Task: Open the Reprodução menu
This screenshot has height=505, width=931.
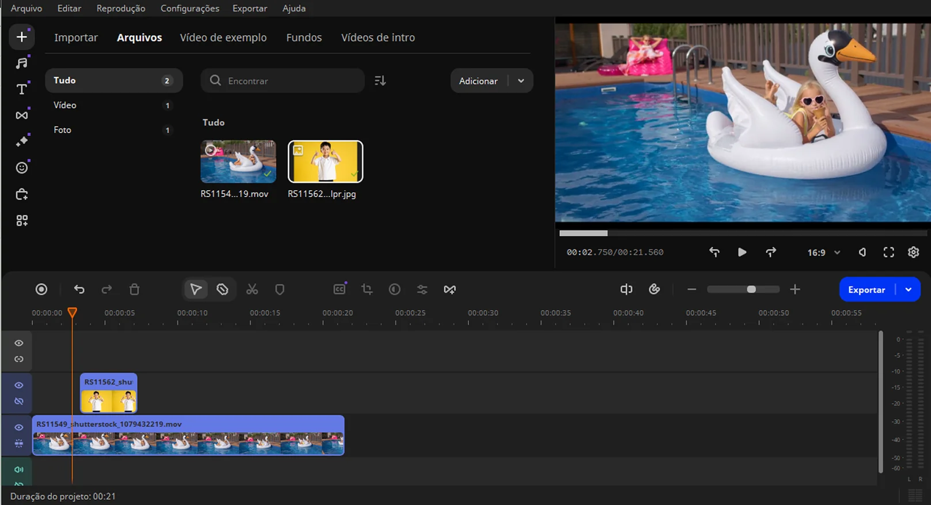Action: click(x=120, y=8)
